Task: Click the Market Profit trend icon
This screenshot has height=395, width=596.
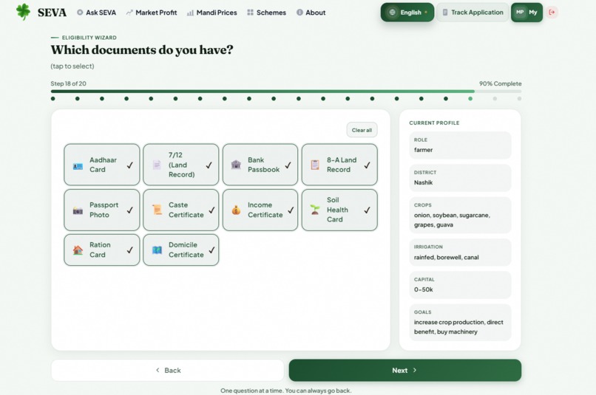Action: point(129,13)
